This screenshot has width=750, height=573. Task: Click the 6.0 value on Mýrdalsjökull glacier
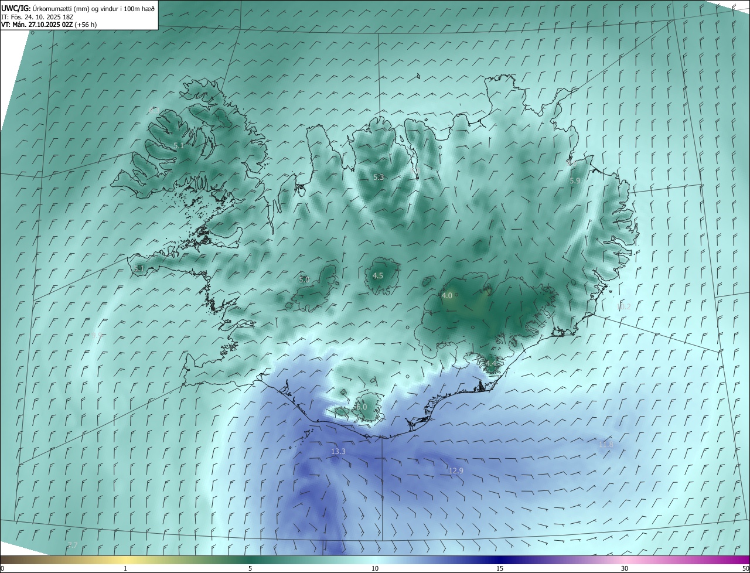362,407
